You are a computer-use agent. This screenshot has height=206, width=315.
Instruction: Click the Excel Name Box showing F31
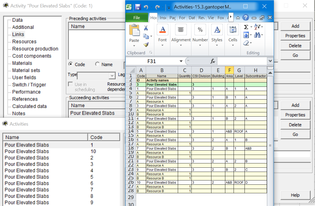tap(152, 61)
